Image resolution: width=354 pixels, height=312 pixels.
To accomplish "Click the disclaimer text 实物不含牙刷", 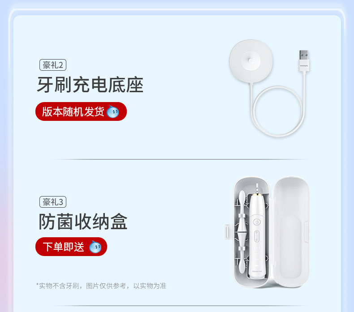I will 60,286.
